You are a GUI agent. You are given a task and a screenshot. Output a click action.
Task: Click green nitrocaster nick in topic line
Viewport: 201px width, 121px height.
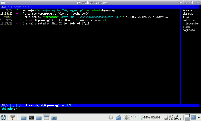click(51, 17)
